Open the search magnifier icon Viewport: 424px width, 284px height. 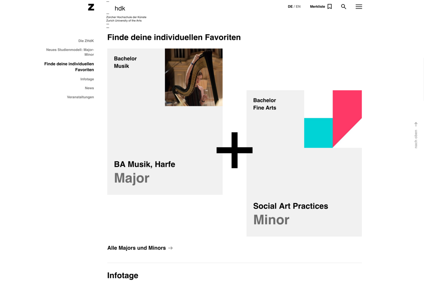point(343,7)
